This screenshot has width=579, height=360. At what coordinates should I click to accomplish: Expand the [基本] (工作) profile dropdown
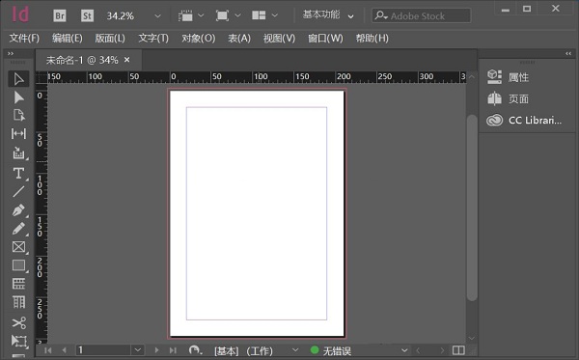[x=295, y=349]
